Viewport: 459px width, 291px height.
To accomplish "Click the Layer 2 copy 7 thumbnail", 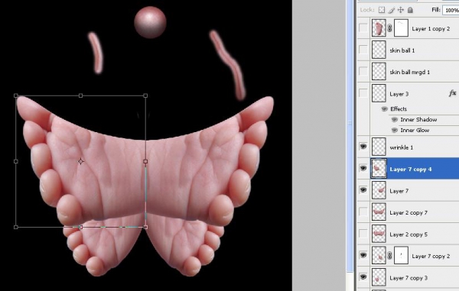I will [x=379, y=212].
